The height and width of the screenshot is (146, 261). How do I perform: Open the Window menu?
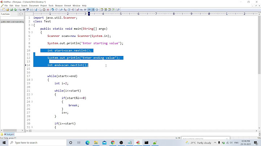tap(76, 5)
